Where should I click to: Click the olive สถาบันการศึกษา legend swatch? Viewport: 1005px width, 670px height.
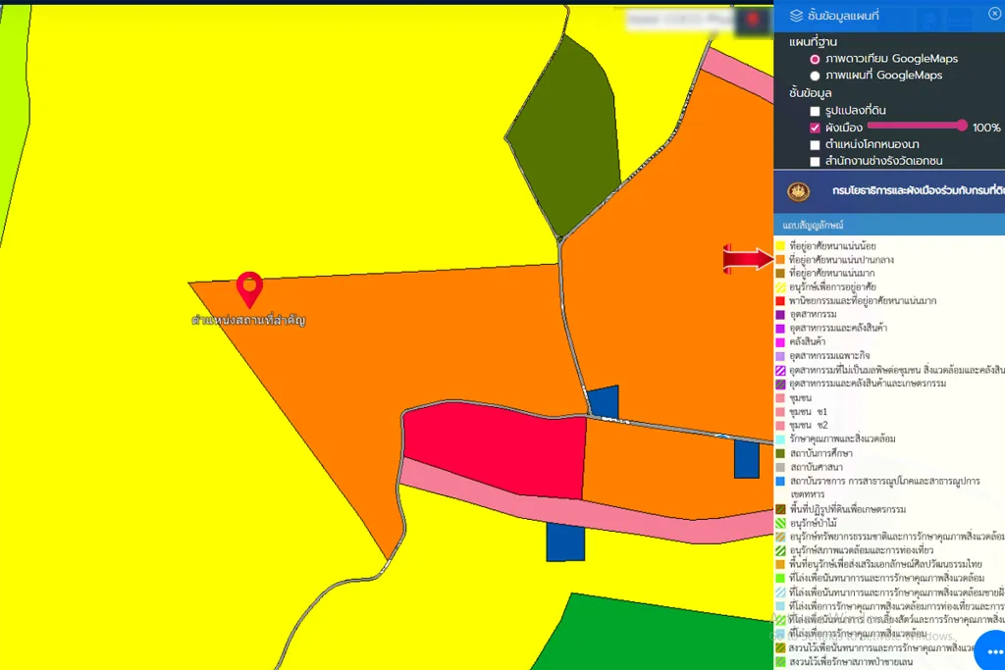coord(780,453)
